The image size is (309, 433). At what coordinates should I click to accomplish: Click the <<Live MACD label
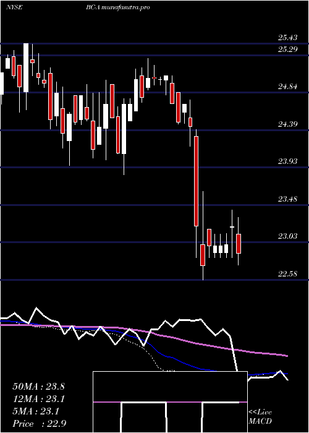coord(260,417)
